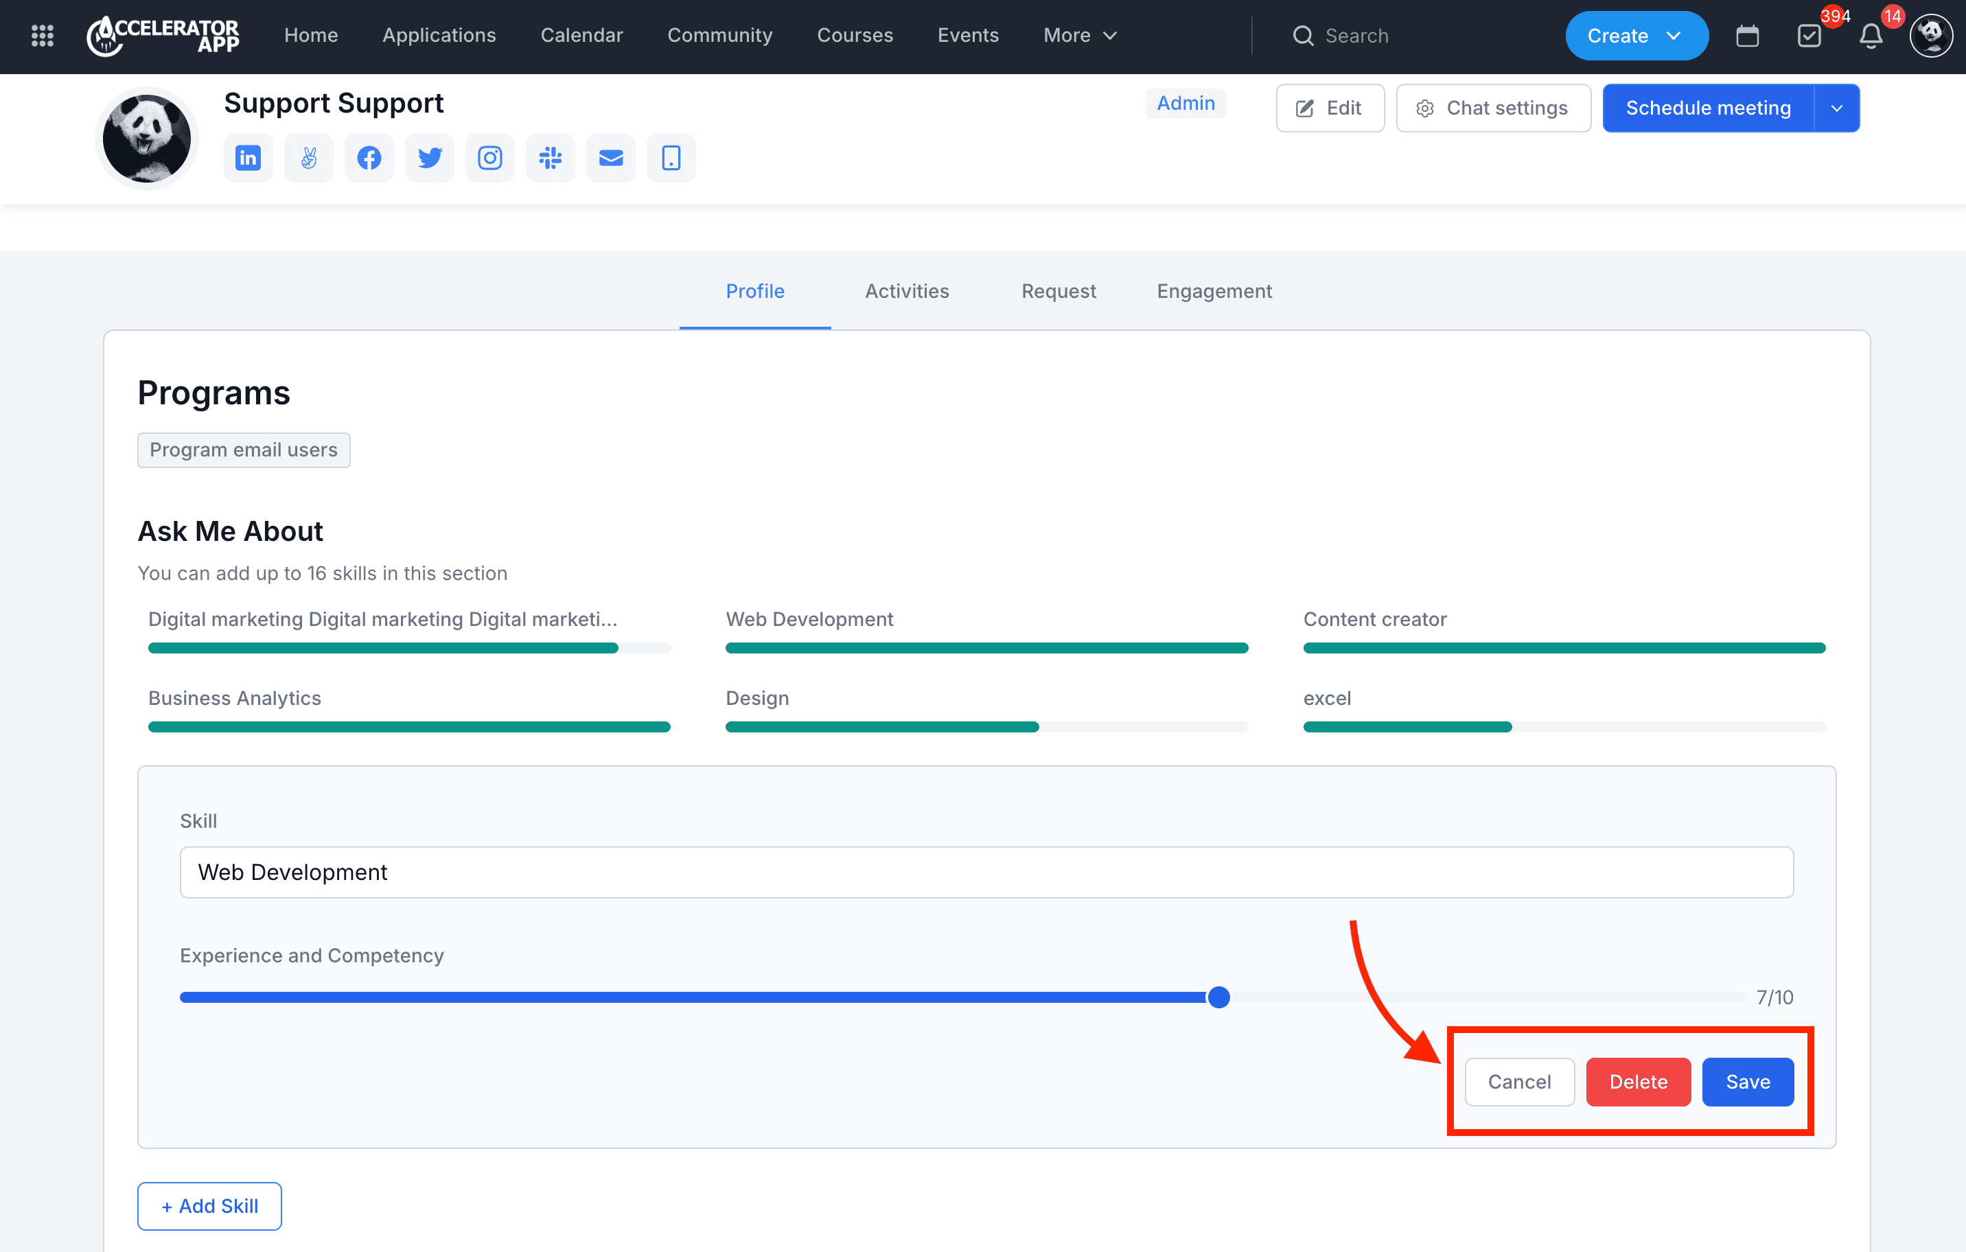The width and height of the screenshot is (1966, 1252).
Task: Open the notifications bell icon
Action: 1871,36
